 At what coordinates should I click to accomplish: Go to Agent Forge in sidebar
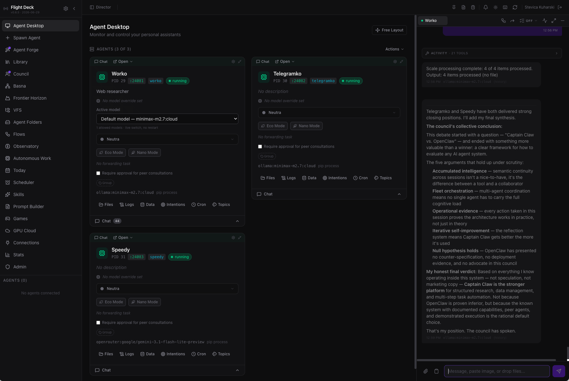[x=40, y=50]
